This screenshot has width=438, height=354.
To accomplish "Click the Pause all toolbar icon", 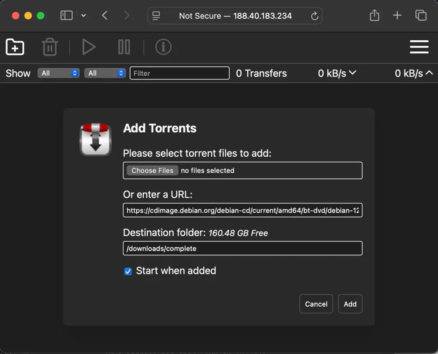I will 124,47.
